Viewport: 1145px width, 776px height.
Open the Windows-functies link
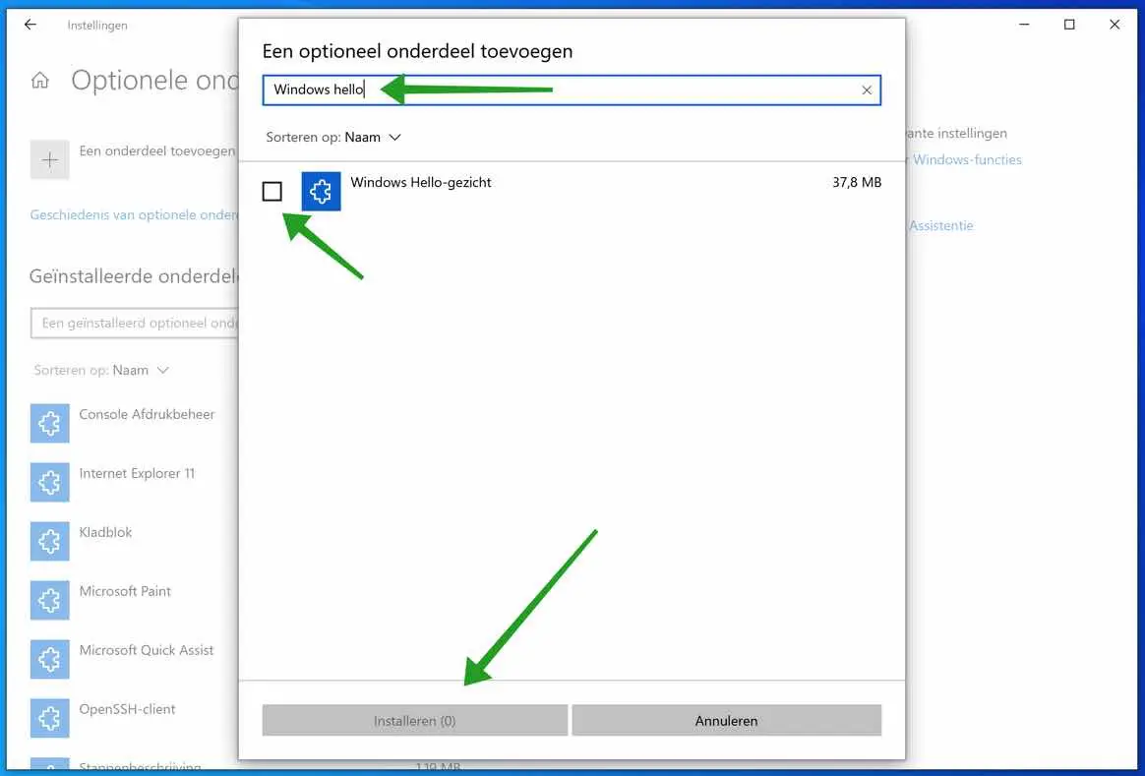click(x=965, y=160)
